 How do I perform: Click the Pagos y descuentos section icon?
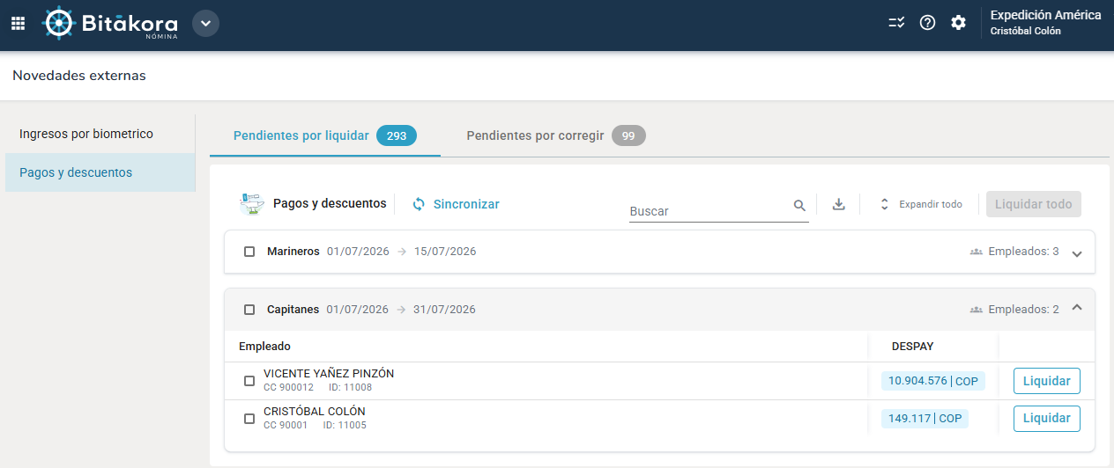pyautogui.click(x=252, y=204)
